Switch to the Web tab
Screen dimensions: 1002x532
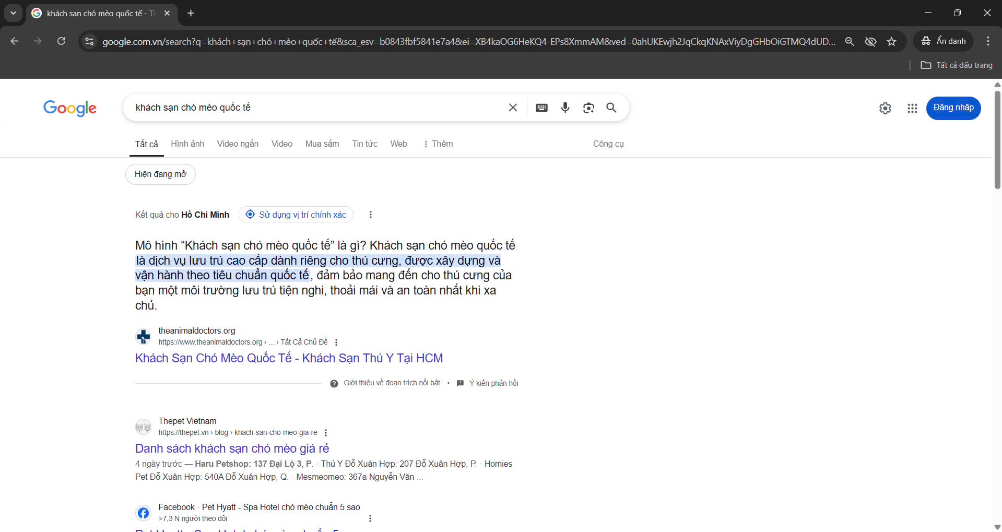click(398, 144)
